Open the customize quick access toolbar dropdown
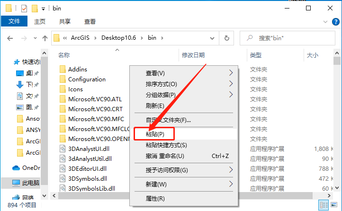This screenshot has height=211, width=342. (x=44, y=9)
